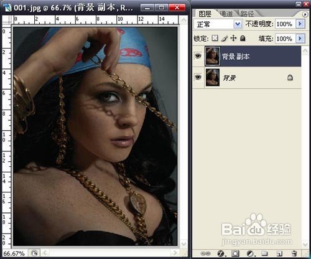Select the 背景 layer thumbnail
The height and width of the screenshot is (259, 311).
(x=213, y=78)
